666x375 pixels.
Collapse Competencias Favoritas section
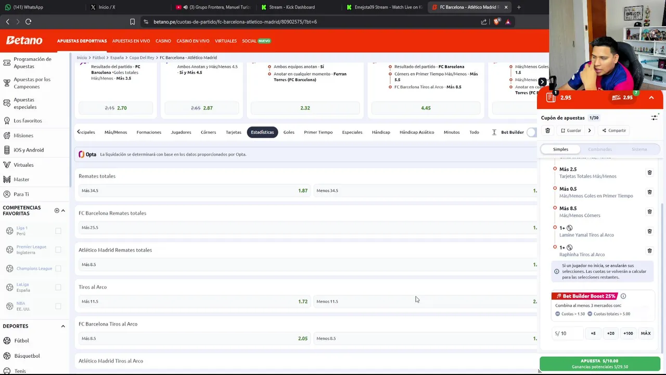pyautogui.click(x=63, y=210)
